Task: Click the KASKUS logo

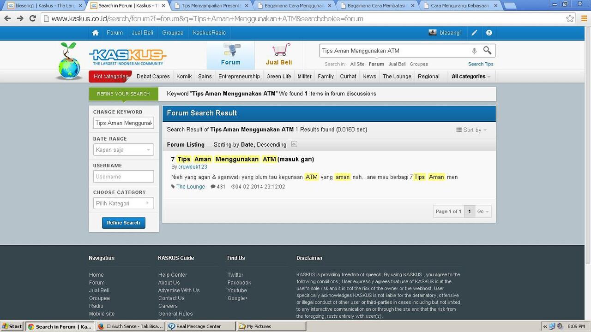Action: point(127,57)
